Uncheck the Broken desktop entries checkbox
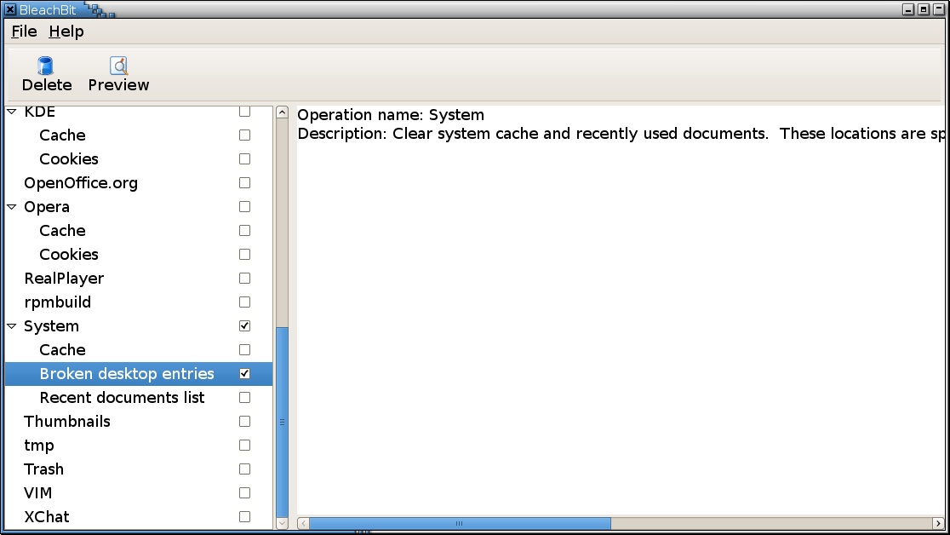Viewport: 950px width, 535px height. [x=244, y=374]
